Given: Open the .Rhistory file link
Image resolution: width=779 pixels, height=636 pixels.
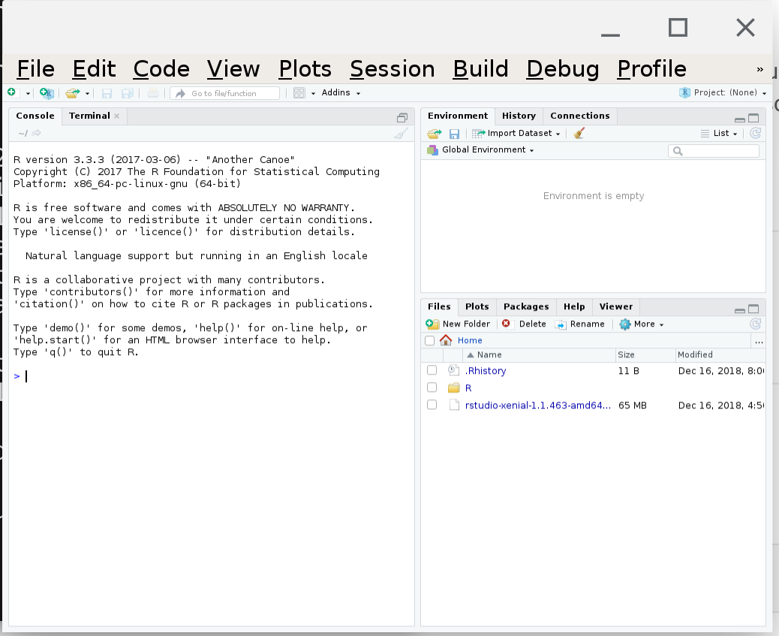Looking at the screenshot, I should (x=486, y=371).
